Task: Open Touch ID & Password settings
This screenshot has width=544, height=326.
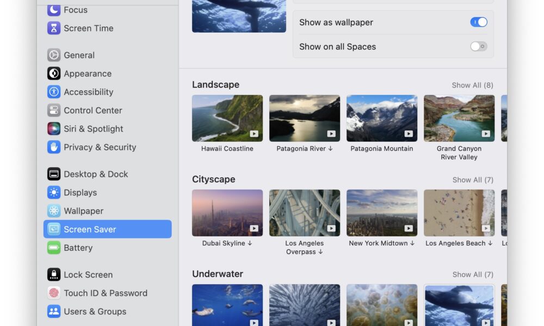Action: [x=108, y=293]
